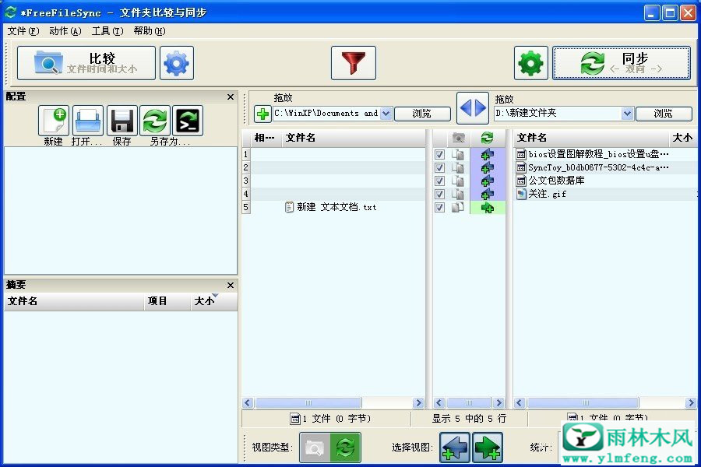Click row 4 sync direction arrow
The height and width of the screenshot is (467, 701).
click(488, 195)
